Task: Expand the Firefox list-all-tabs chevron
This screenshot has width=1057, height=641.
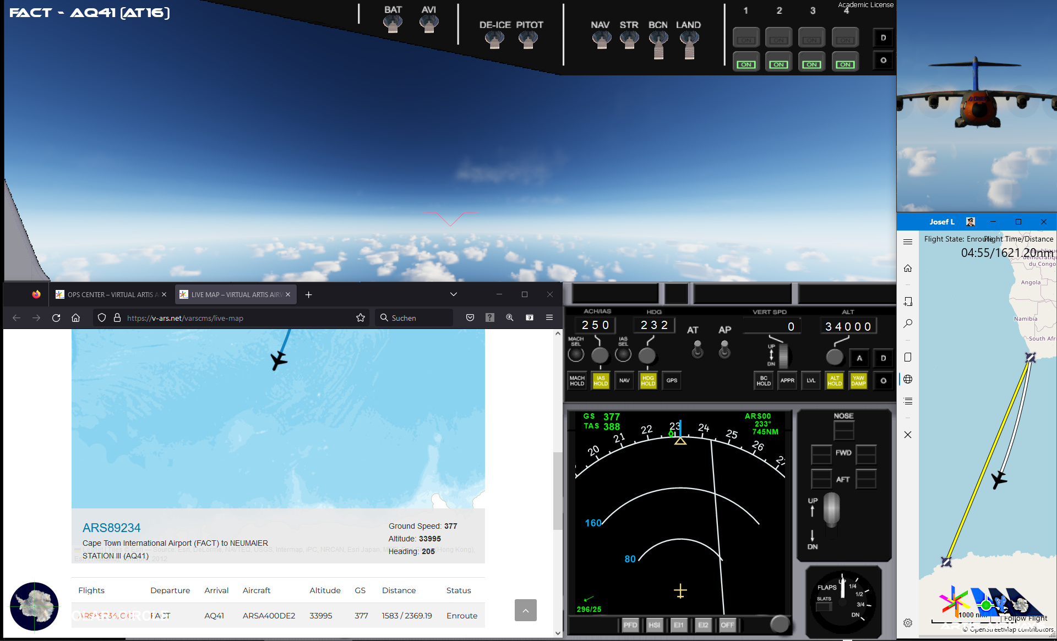Action: coord(454,294)
